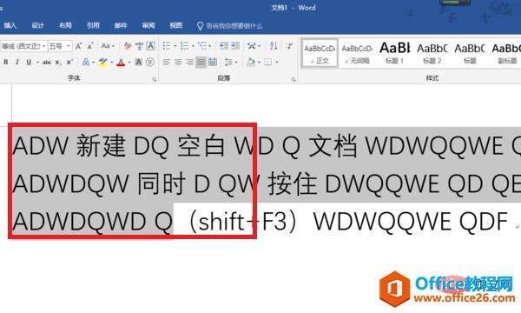Open underline style dropdown arrow
Image resolution: width=521 pixels, height=313 pixels.
pyautogui.click(x=37, y=63)
